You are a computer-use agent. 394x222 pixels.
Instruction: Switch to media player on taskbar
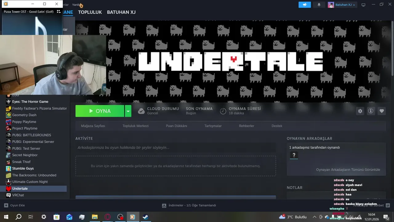tap(132, 217)
